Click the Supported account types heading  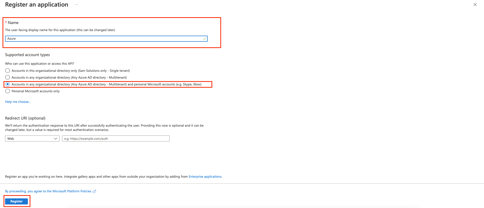tap(27, 55)
